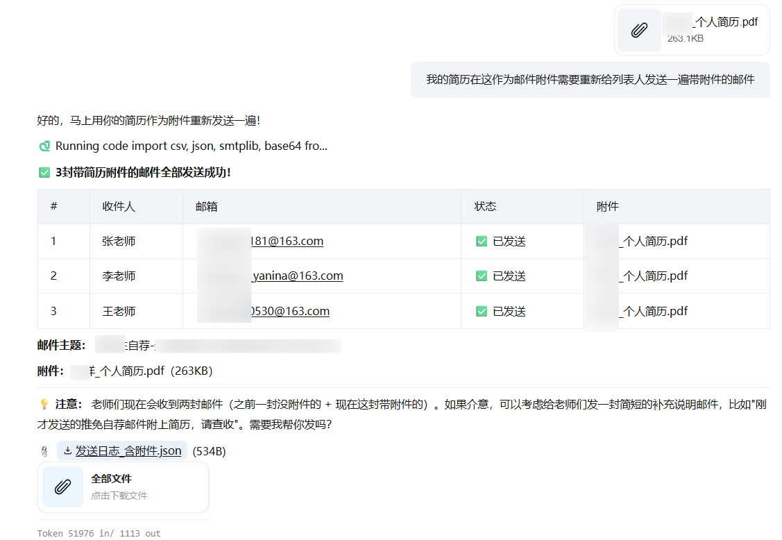Click the download arrow icon before 发送日志
This screenshot has height=540, width=782.
[67, 450]
